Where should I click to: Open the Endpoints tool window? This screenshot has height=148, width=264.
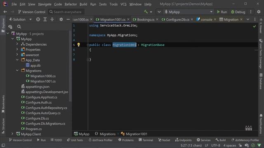click(183, 140)
